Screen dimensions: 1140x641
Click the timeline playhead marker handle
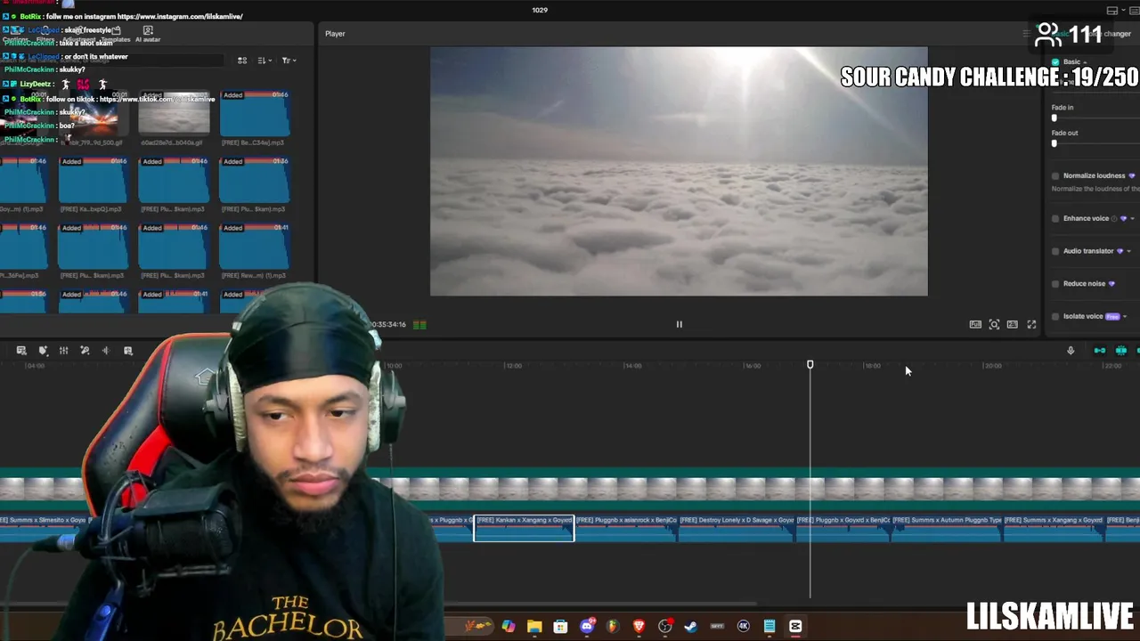(x=810, y=365)
